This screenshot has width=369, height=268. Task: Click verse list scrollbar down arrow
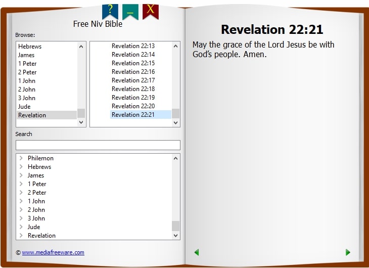click(175, 122)
